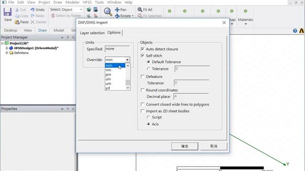Choose um in the units list

pyautogui.click(x=115, y=84)
